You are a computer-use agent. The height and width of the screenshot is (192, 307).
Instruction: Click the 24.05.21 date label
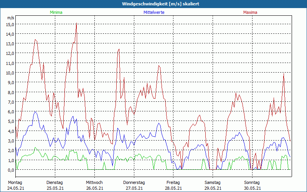(15, 188)
